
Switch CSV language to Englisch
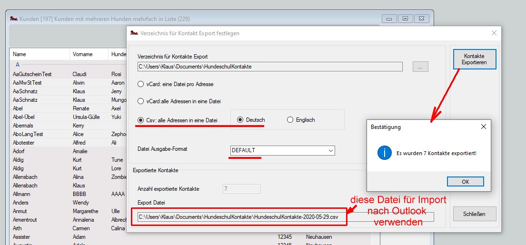coord(290,120)
